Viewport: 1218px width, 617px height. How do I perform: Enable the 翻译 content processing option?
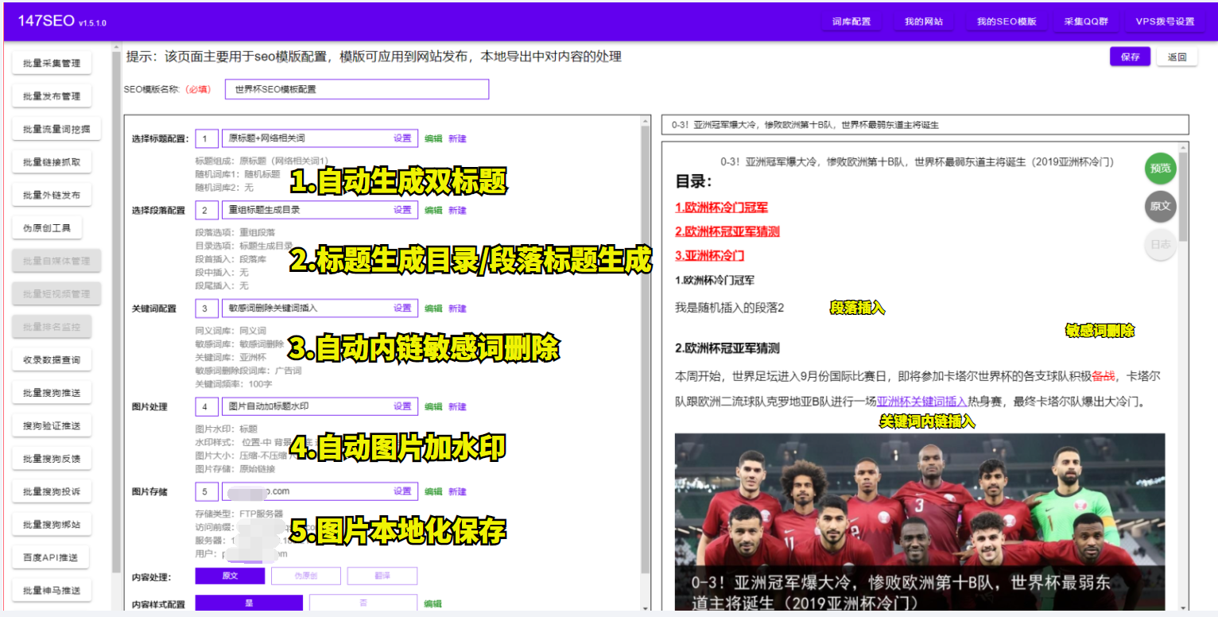pos(382,575)
